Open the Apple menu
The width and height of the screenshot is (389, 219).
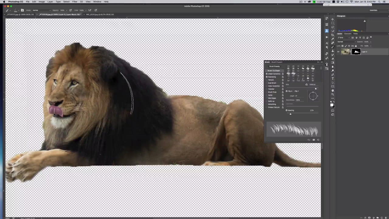click(4, 2)
